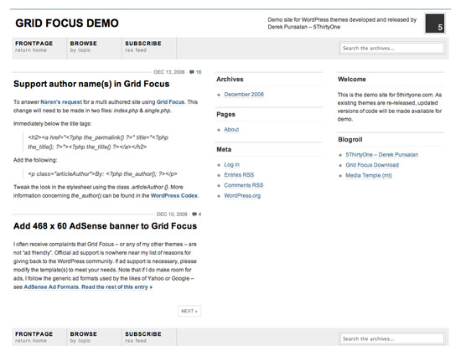Open post title Support author name(s) in Grid Focus

pos(91,84)
